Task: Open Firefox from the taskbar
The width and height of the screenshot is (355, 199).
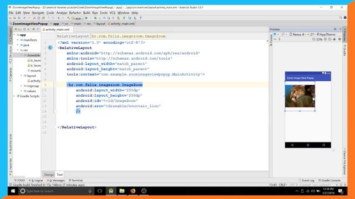Action: tap(133, 191)
